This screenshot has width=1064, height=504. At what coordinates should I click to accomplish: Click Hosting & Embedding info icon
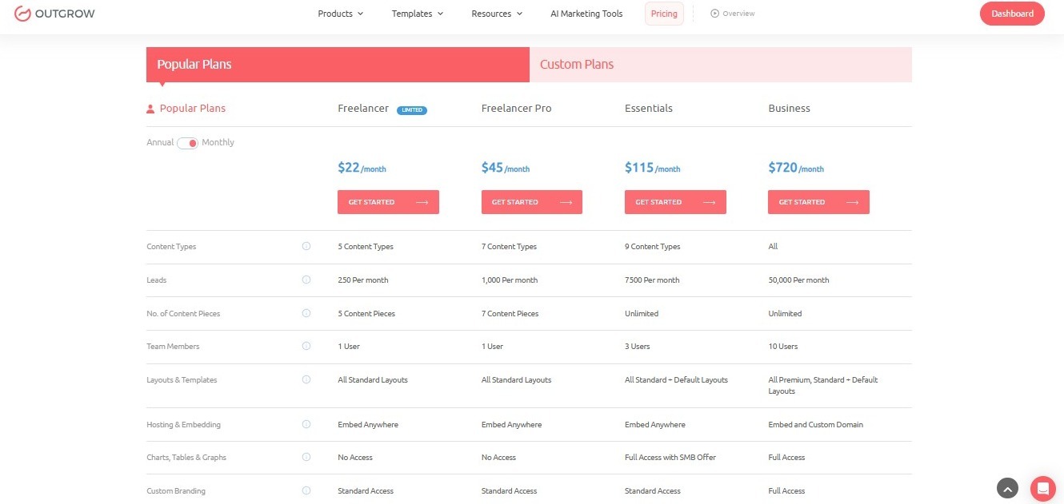coord(306,425)
